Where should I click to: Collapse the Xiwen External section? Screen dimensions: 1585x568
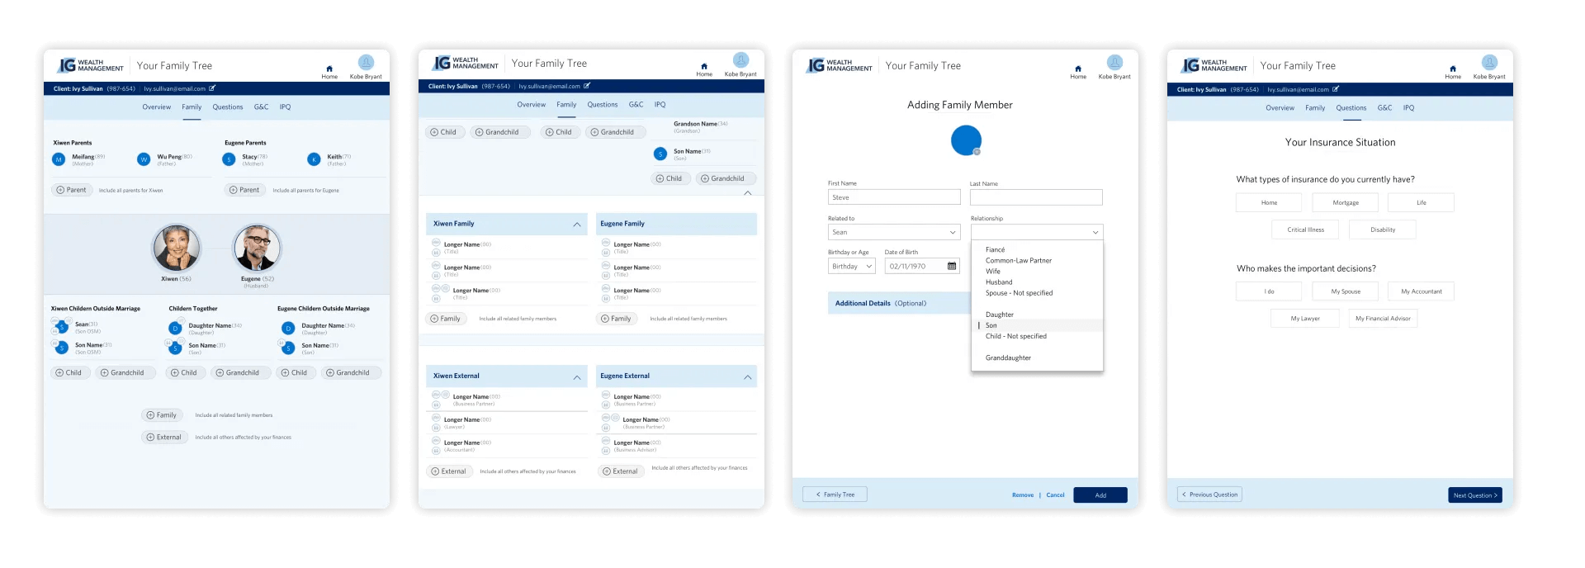click(x=577, y=377)
